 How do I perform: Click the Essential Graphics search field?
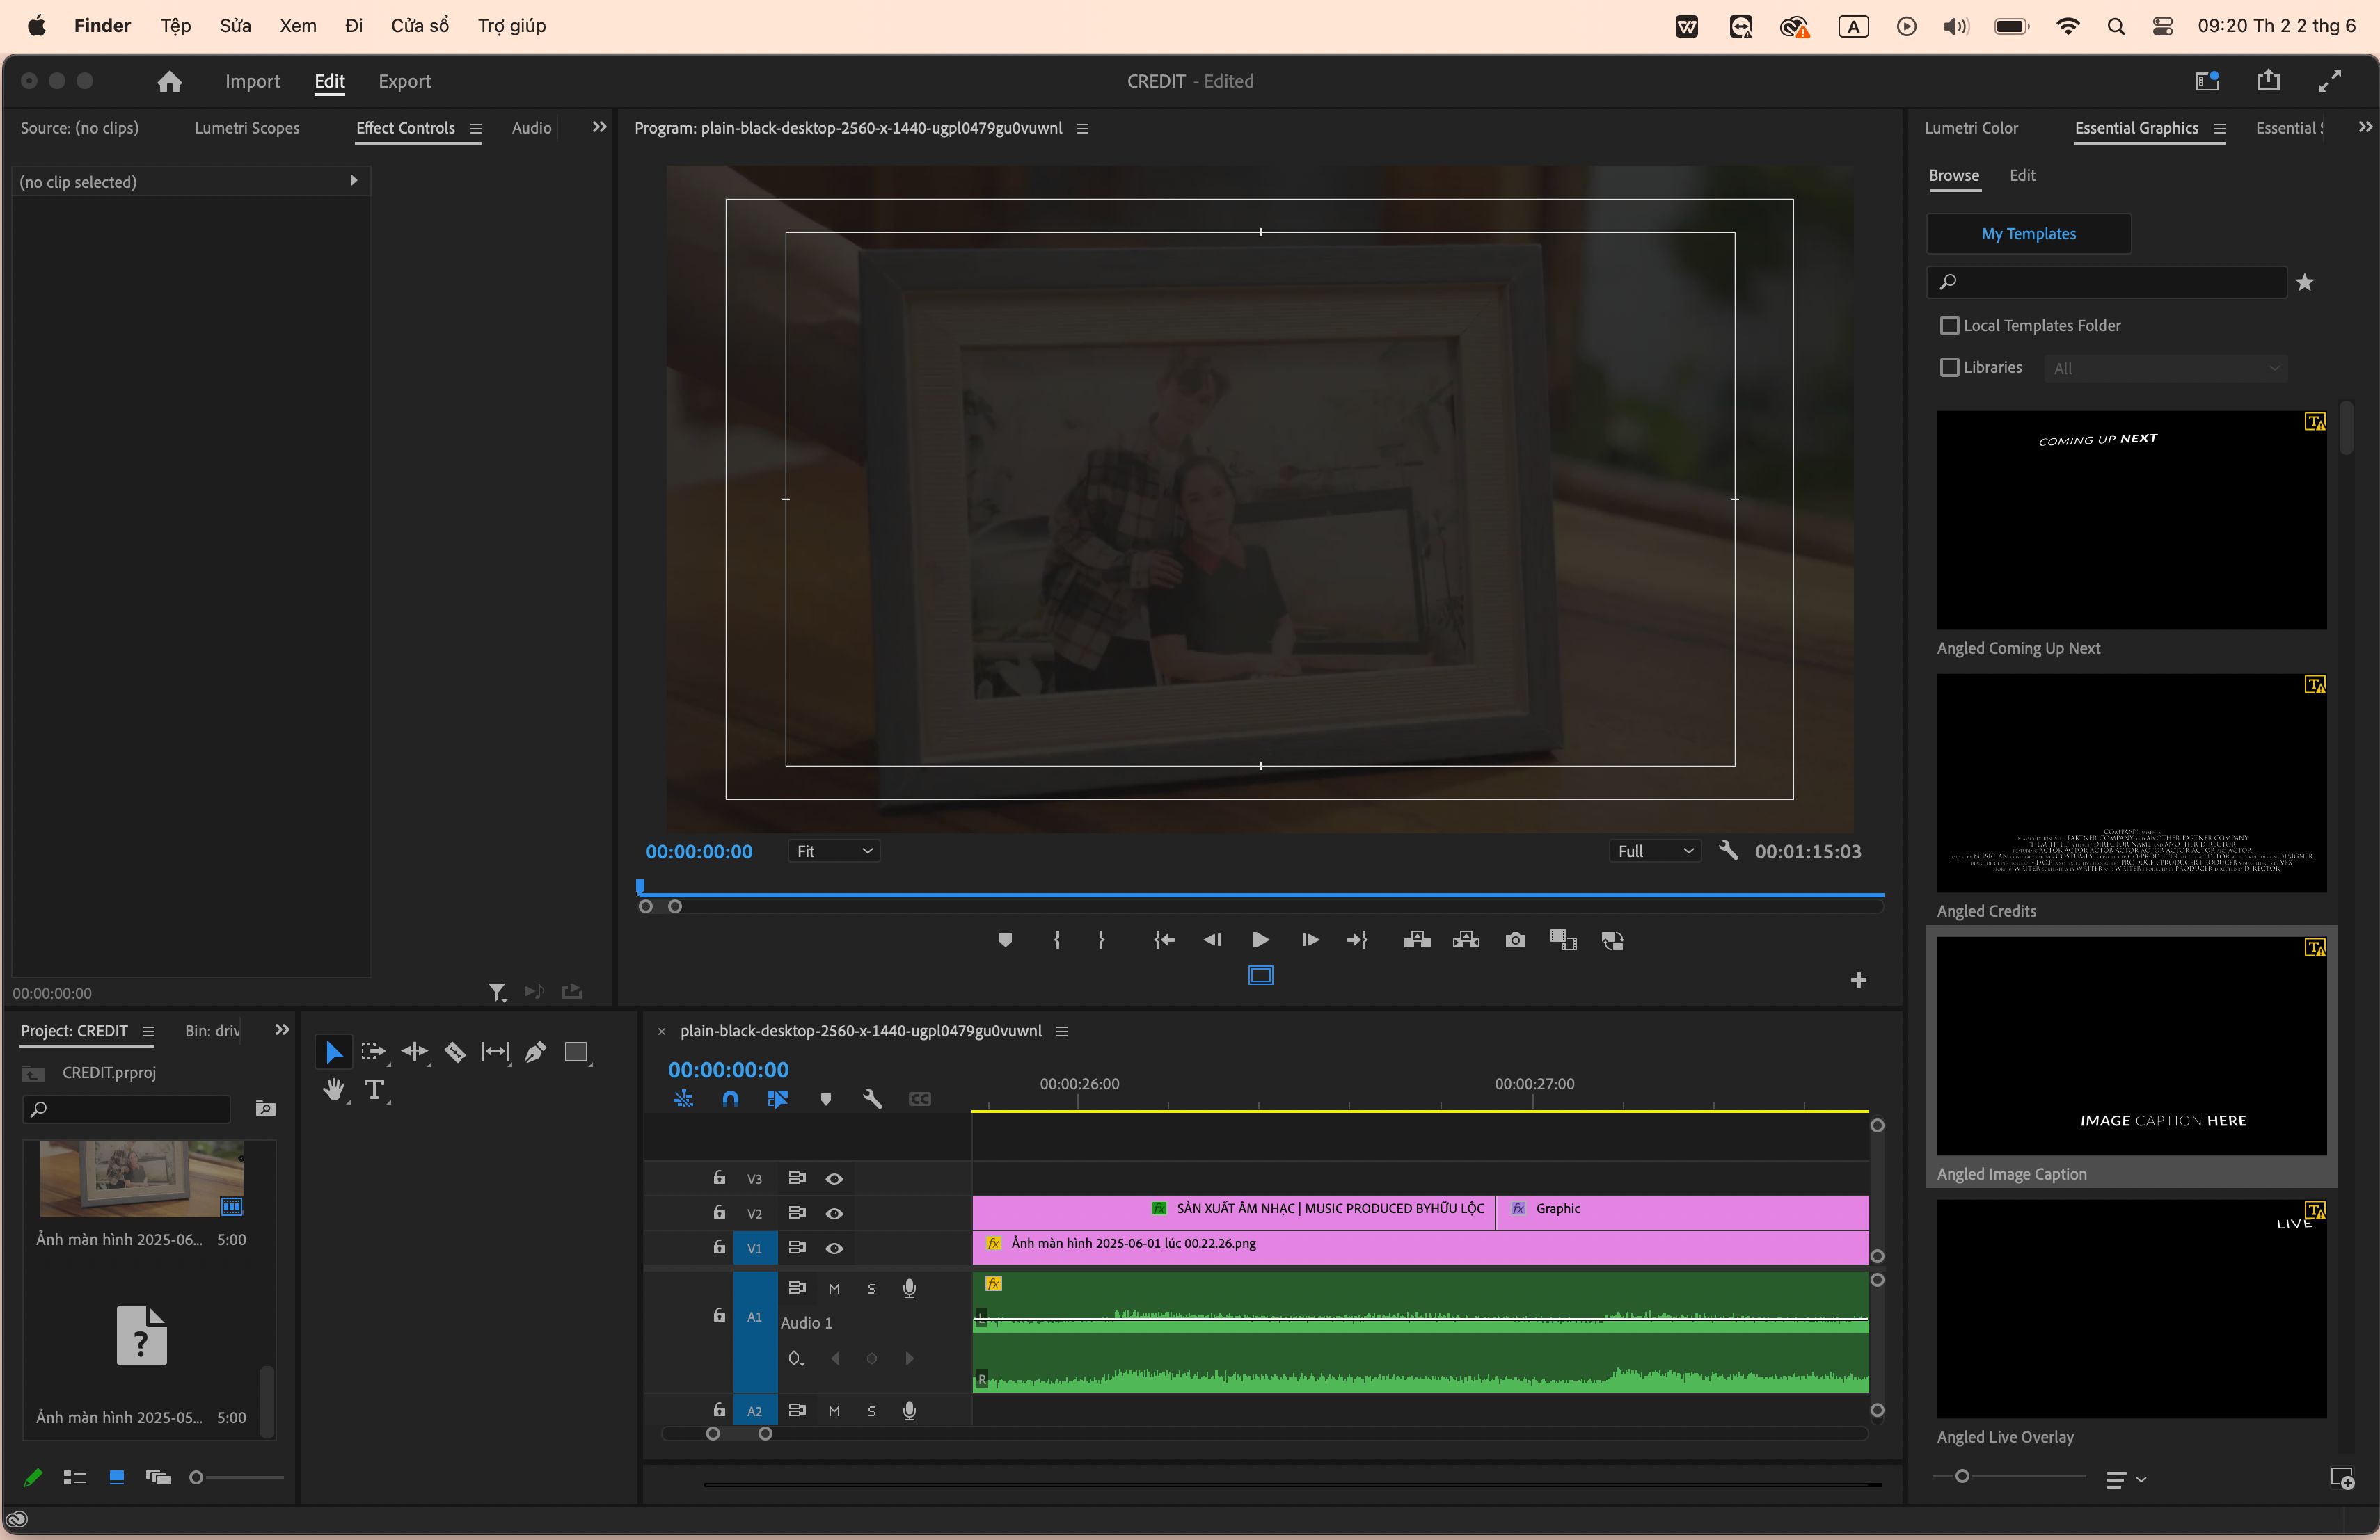[2108, 282]
